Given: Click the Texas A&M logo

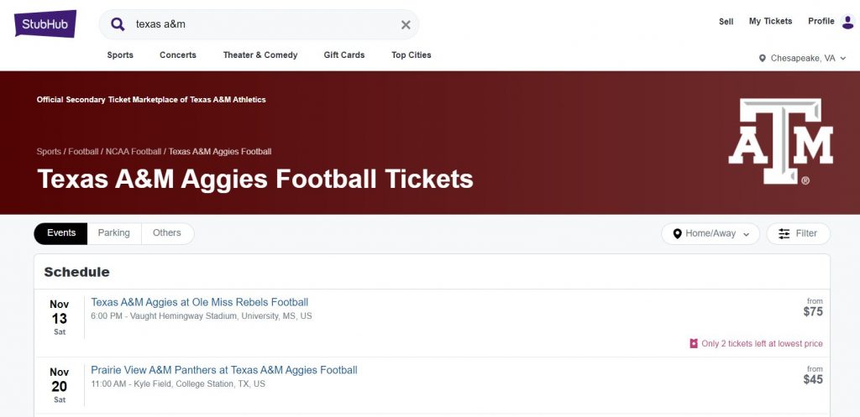Looking at the screenshot, I should pyautogui.click(x=780, y=141).
